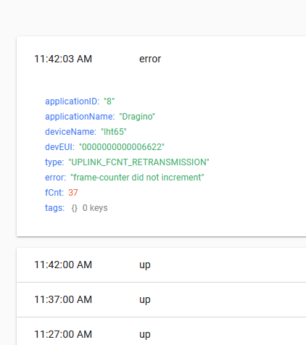The image size is (306, 345).
Task: Expand the 11:42:00 AM up event
Action: (x=161, y=265)
